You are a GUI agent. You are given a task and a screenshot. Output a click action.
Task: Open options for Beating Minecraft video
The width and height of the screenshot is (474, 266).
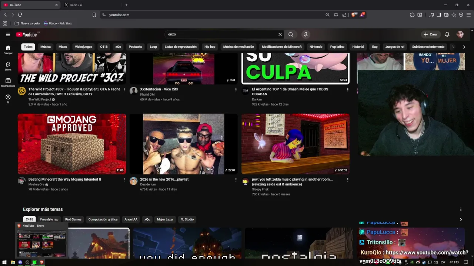pyautogui.click(x=124, y=180)
